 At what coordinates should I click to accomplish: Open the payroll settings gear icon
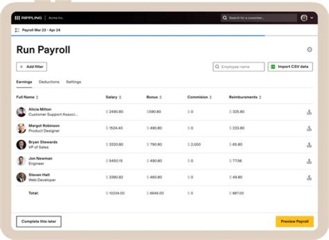pyautogui.click(x=309, y=50)
